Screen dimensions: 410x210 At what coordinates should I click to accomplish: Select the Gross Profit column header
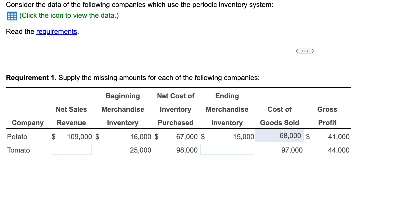tap(327, 116)
